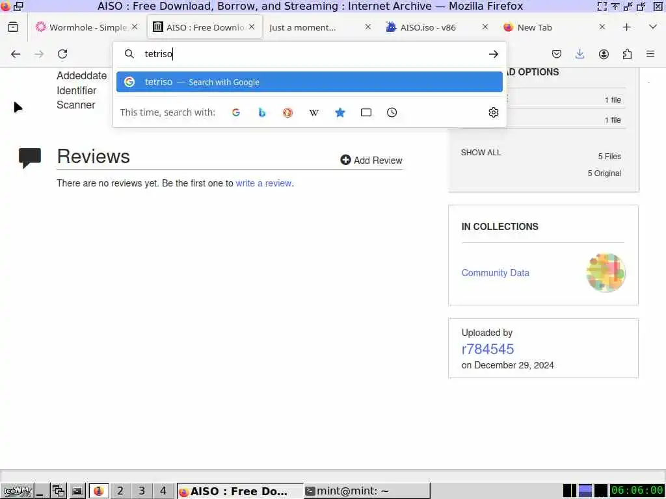
Task: Search this time with DuckDuckGo icon
Action: tap(287, 112)
